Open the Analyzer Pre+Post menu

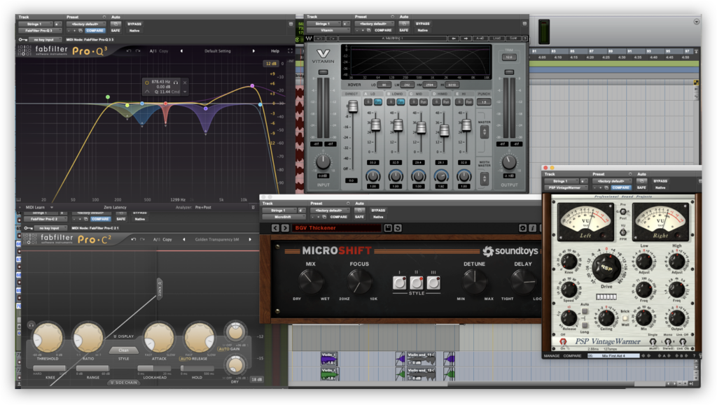(203, 207)
